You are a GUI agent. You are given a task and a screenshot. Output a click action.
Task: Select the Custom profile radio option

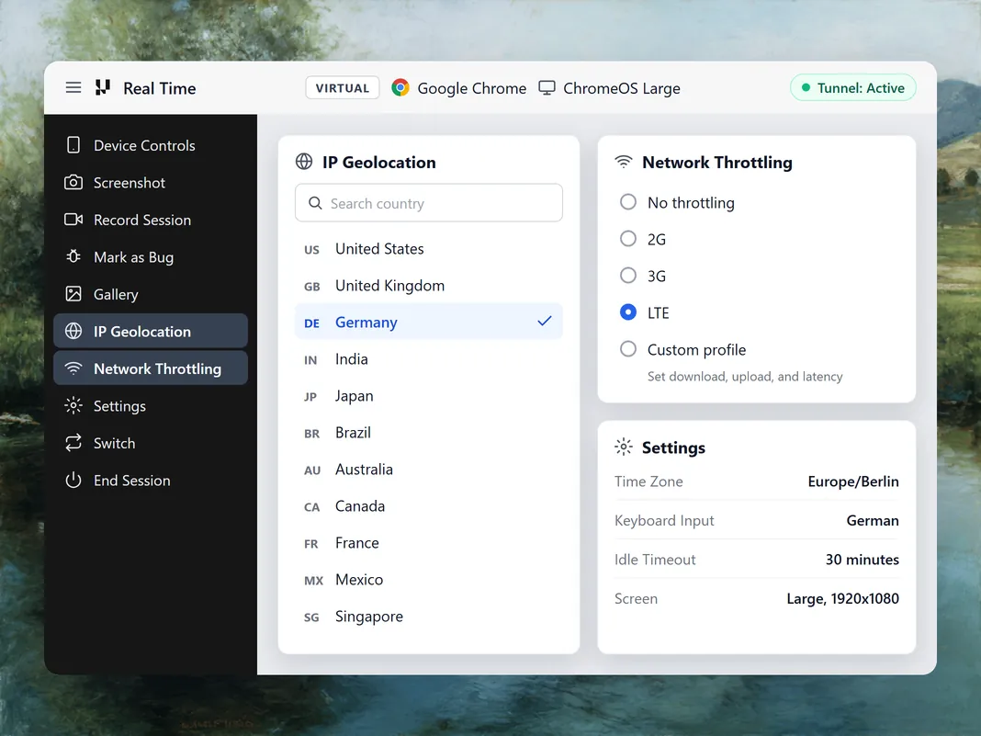click(x=627, y=349)
